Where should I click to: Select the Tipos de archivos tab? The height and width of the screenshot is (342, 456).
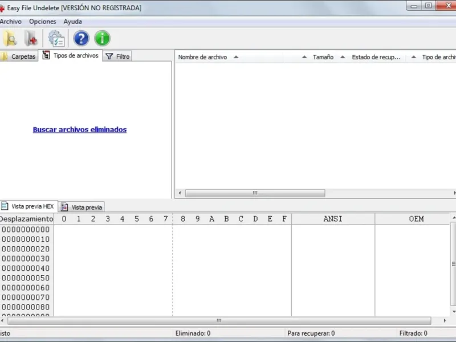[70, 55]
